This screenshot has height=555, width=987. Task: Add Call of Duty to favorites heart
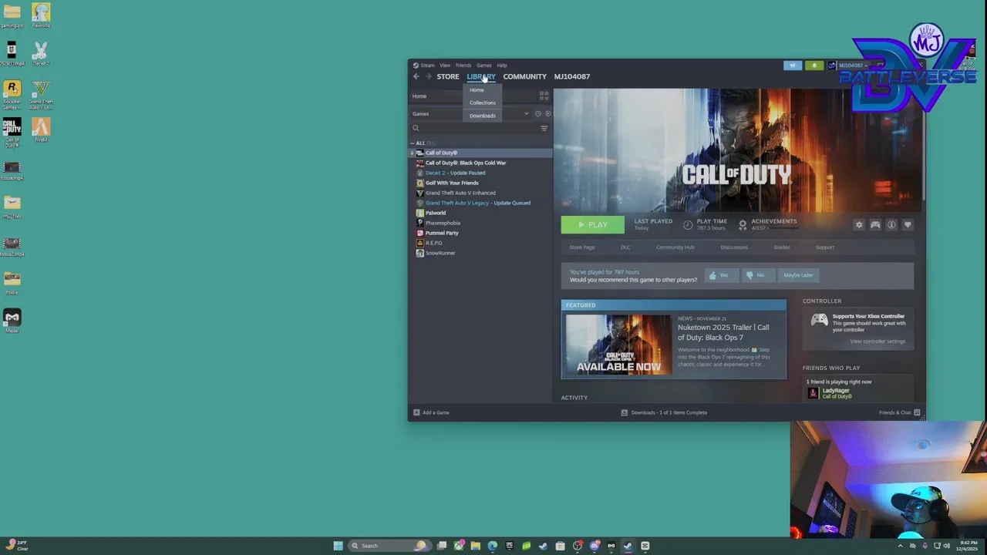[x=908, y=225]
